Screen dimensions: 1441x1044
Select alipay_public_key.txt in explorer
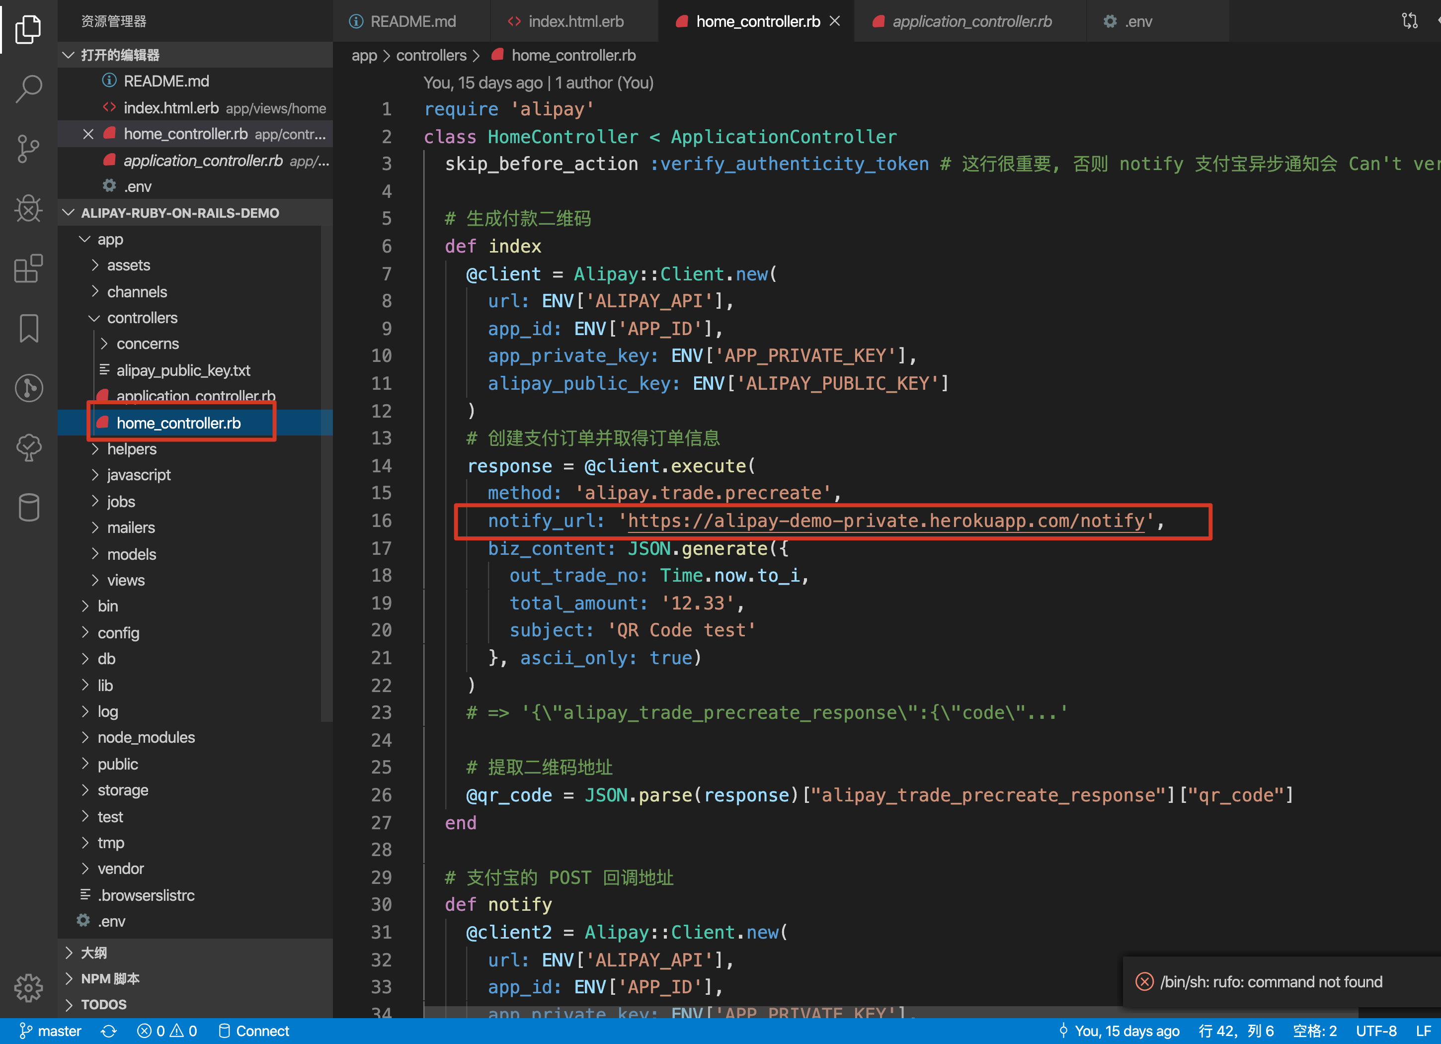point(183,370)
